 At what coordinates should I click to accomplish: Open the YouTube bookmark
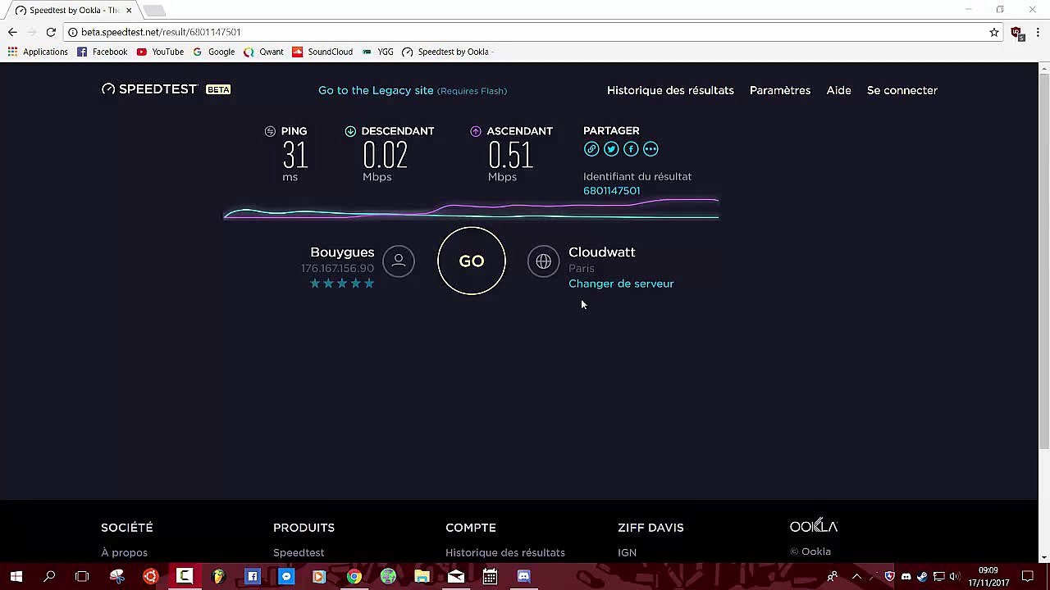tap(160, 52)
